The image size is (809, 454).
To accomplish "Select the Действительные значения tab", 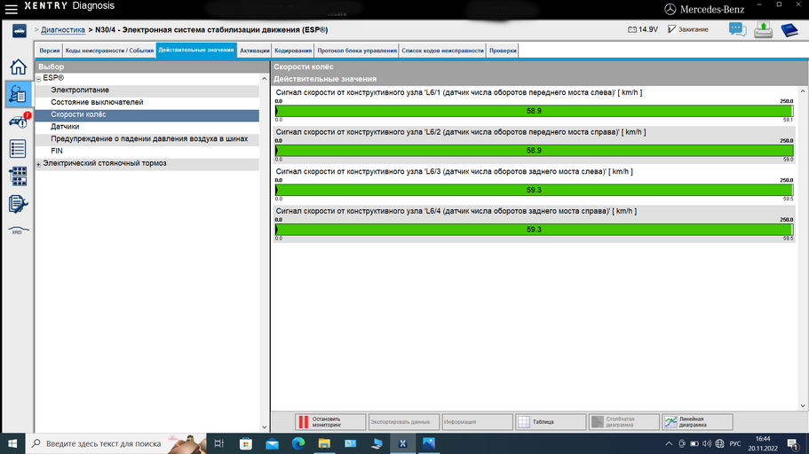I will click(196, 51).
